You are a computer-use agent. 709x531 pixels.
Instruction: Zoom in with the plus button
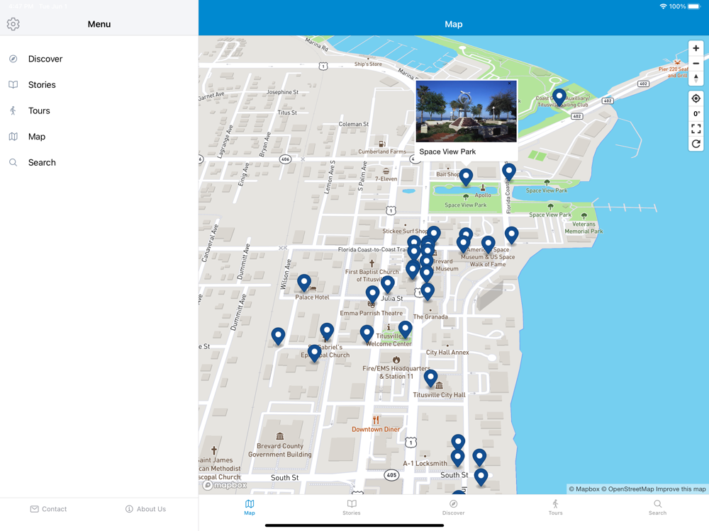point(696,48)
